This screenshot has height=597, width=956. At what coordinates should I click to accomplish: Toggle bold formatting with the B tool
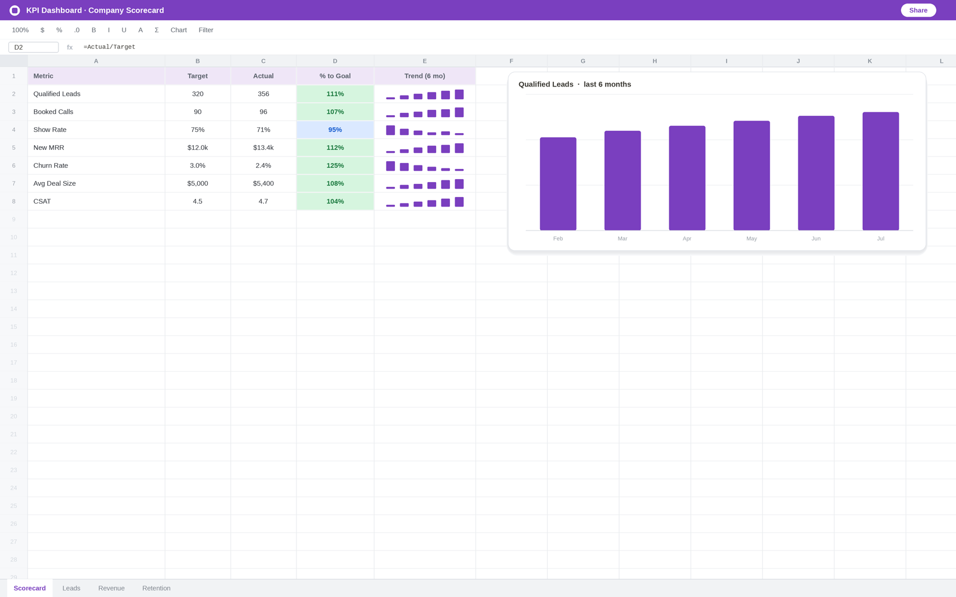[94, 30]
